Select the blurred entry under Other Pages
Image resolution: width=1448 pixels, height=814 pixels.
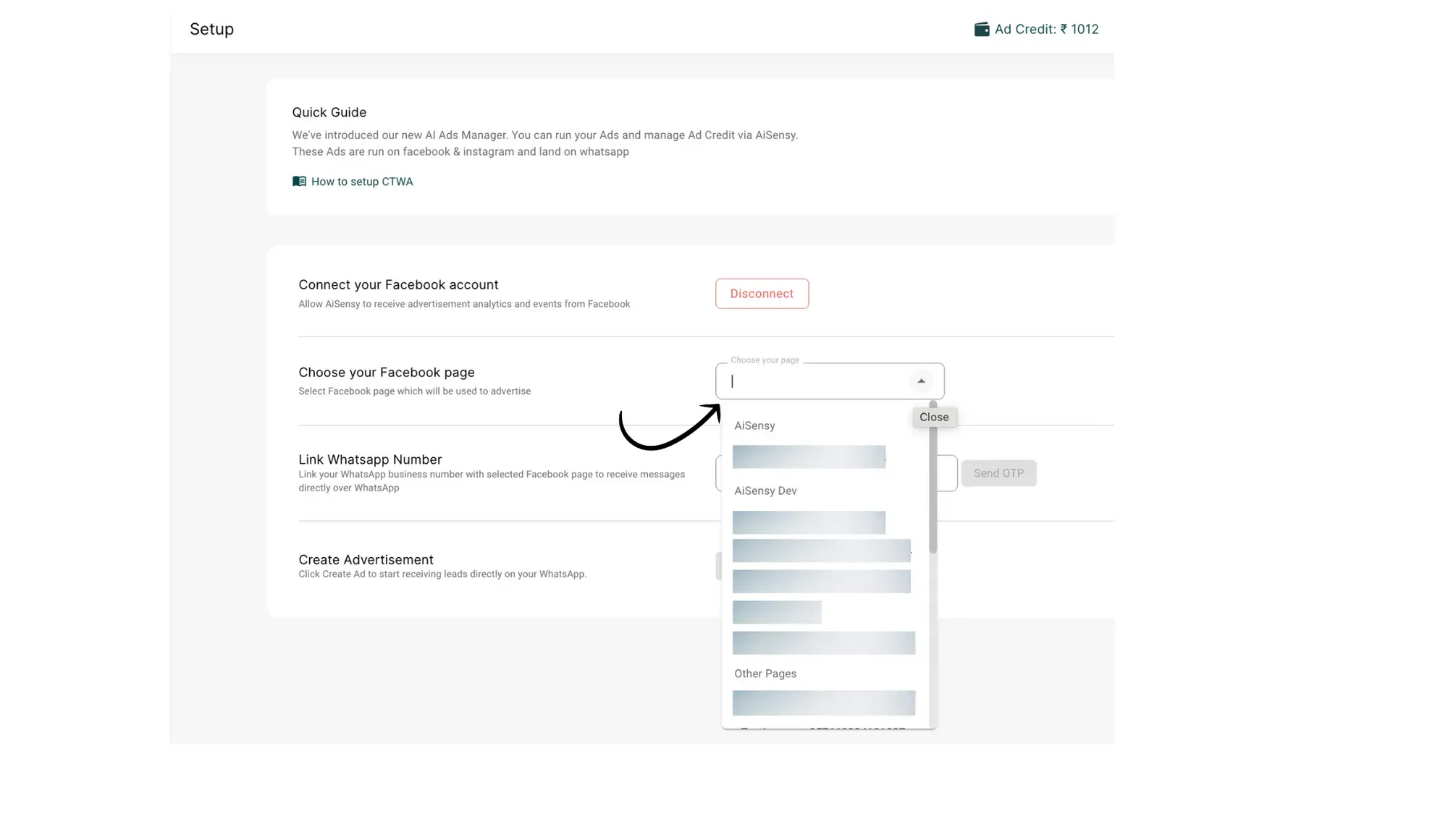coord(824,703)
